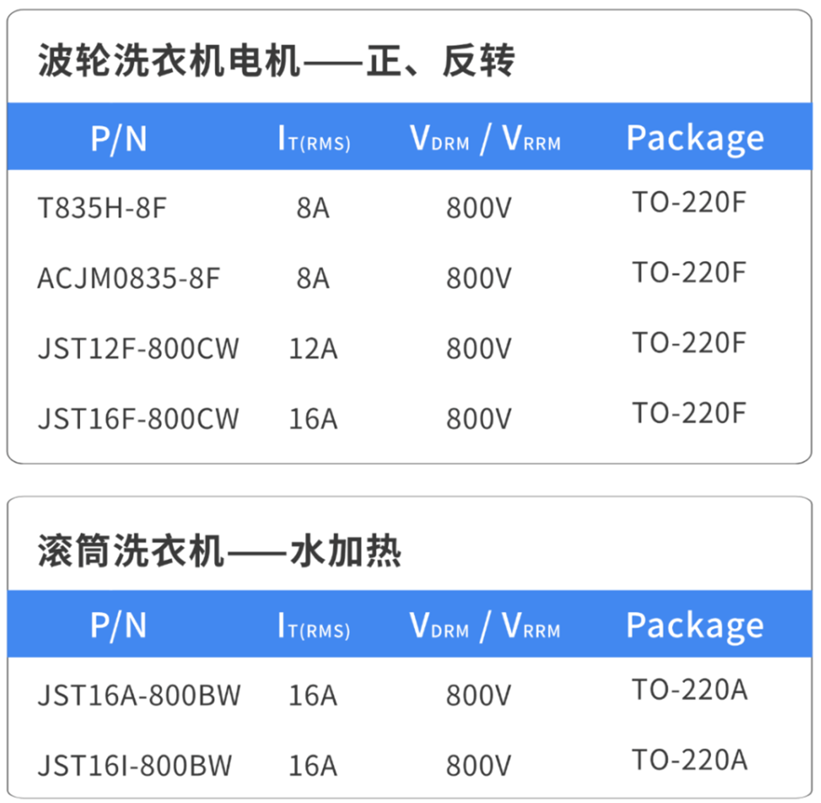This screenshot has height=803, width=821.
Task: Click TO-220A package in JST16A-800BW row
Action: pyautogui.click(x=690, y=690)
